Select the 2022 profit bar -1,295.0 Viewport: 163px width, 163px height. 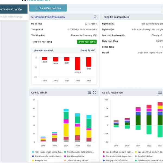click(78, 64)
